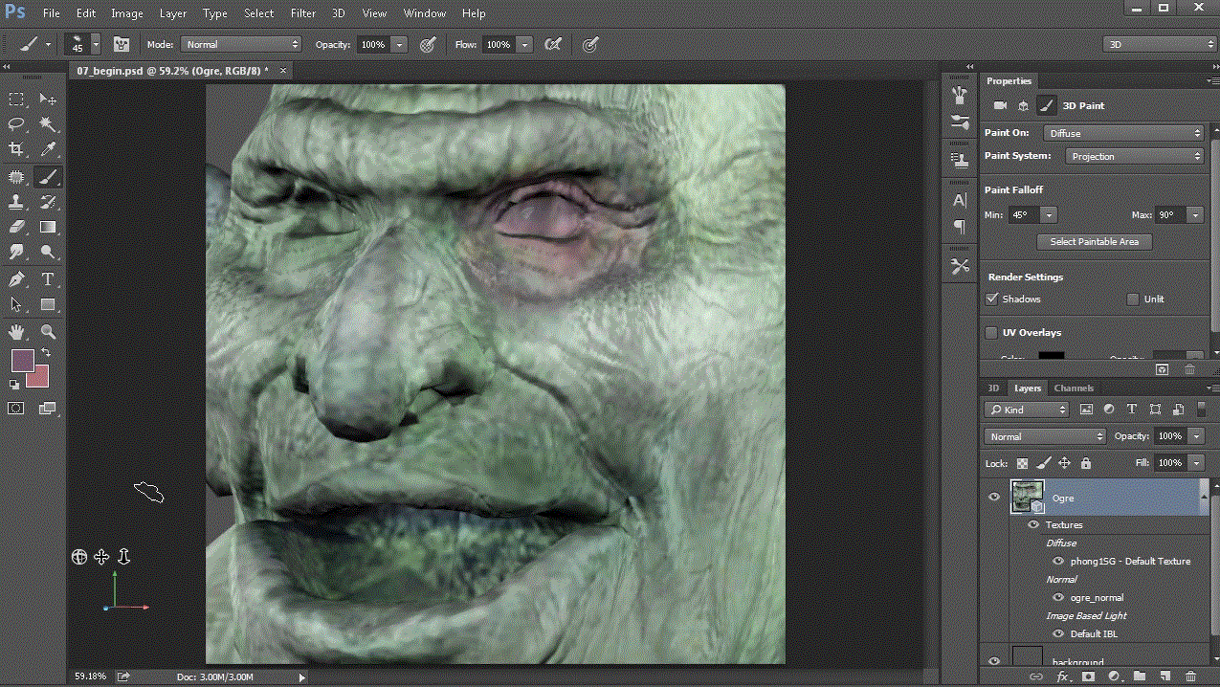Click the 3D Paint properties icon
This screenshot has width=1220, height=687.
click(1046, 105)
